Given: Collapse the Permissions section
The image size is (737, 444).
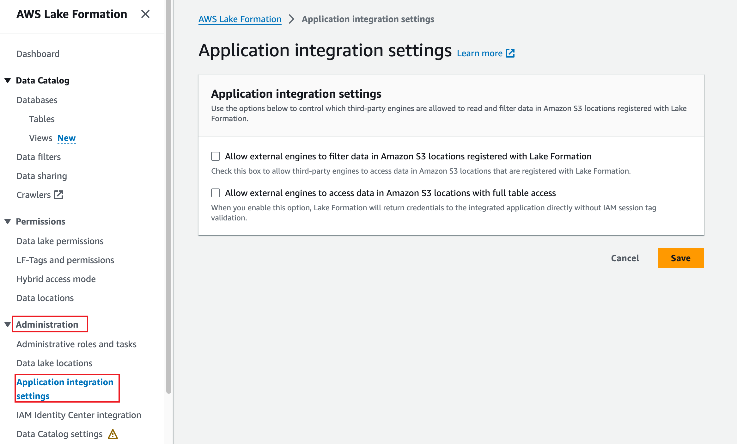Looking at the screenshot, I should coord(8,221).
